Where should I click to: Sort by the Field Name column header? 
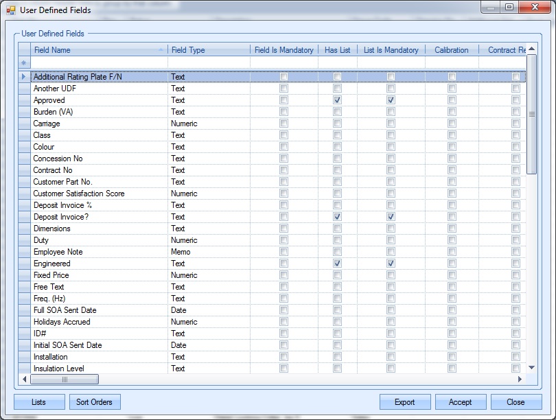[x=96, y=50]
